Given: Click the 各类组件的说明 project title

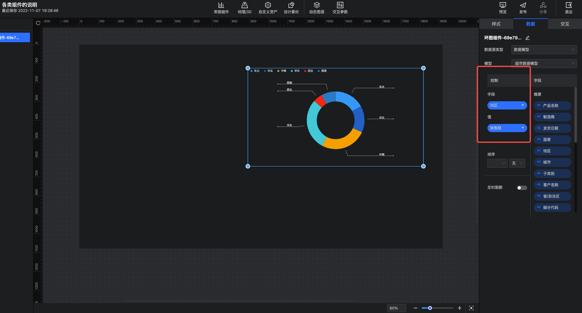Looking at the screenshot, I should tap(20, 5).
